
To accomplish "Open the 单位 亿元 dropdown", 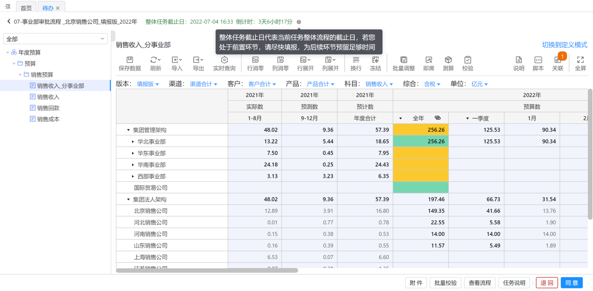I will (x=479, y=84).
